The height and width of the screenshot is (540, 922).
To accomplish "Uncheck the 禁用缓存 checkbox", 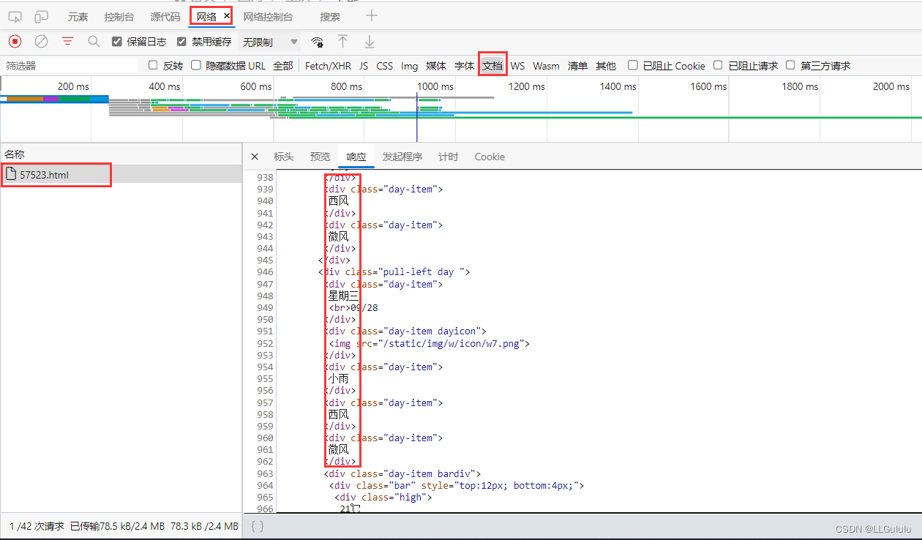I will tap(181, 42).
